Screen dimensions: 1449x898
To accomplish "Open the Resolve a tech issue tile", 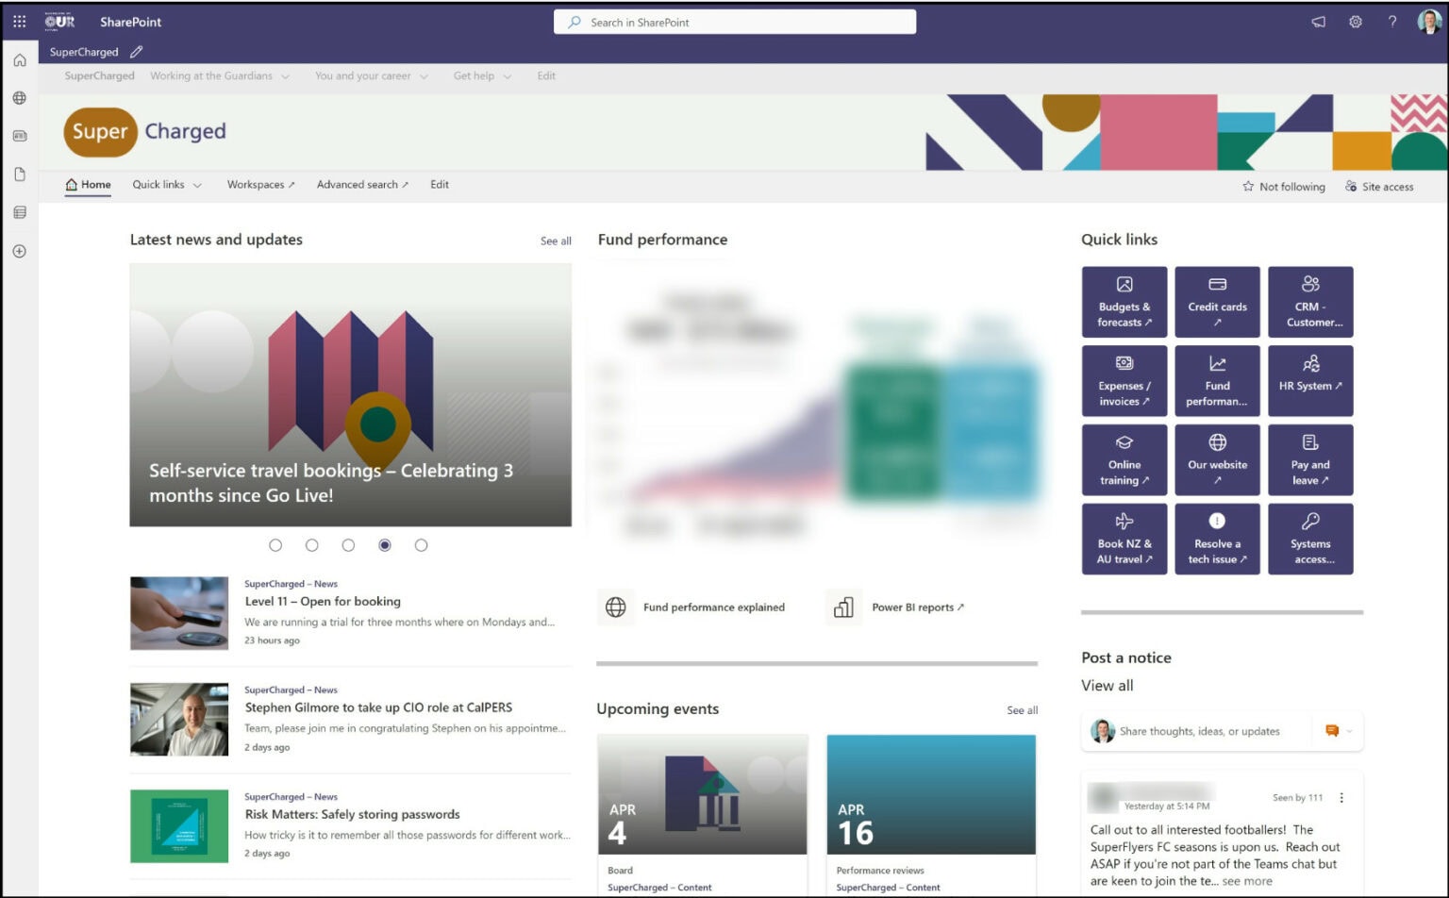I will (1217, 539).
